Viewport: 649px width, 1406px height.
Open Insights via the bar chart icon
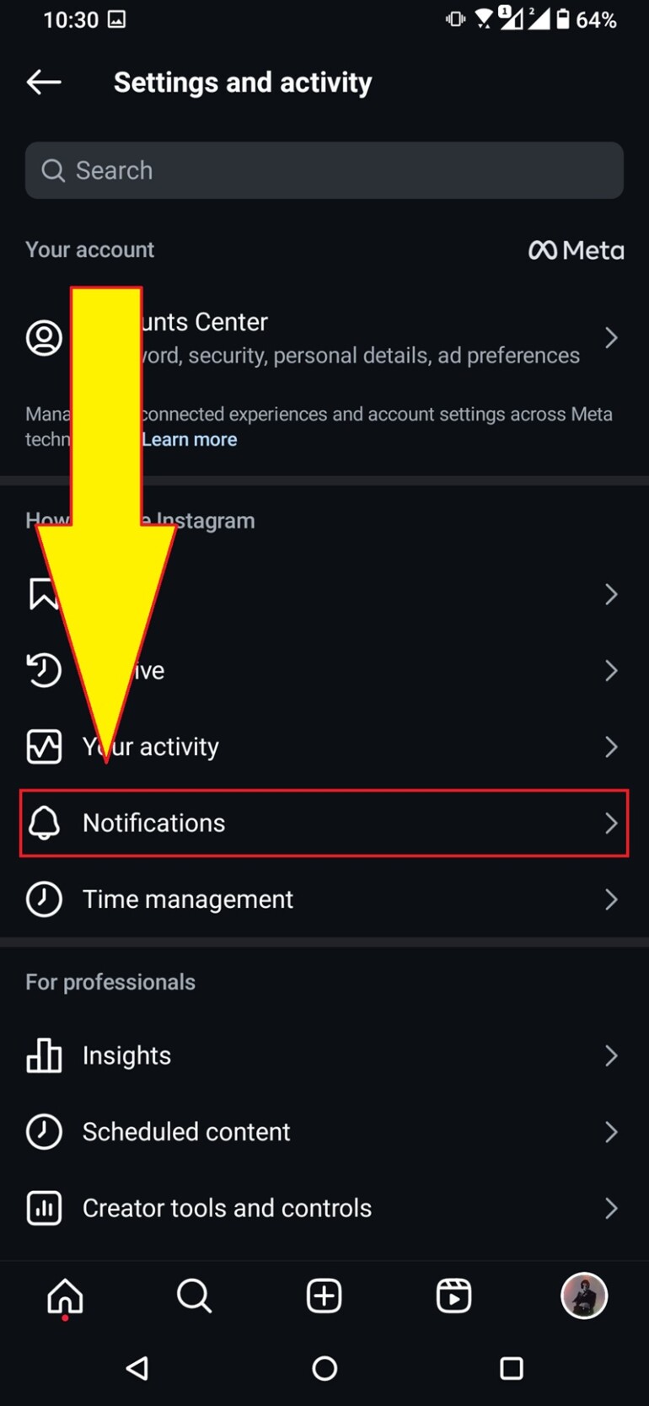[x=44, y=1055]
